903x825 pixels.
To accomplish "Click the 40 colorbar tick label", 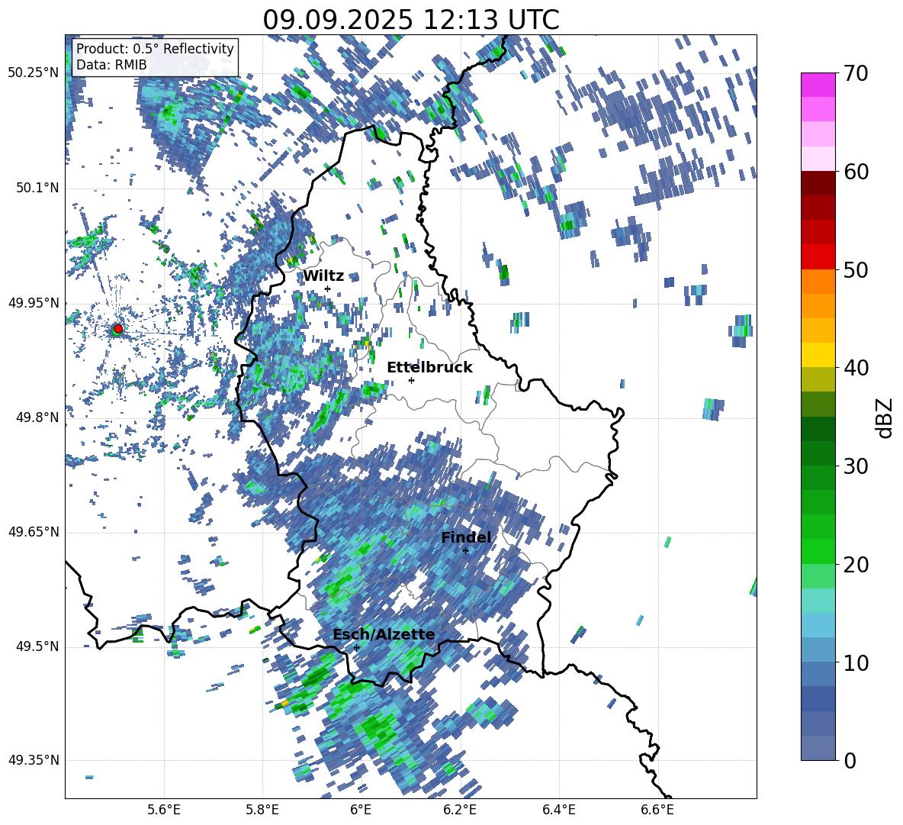I will [856, 368].
